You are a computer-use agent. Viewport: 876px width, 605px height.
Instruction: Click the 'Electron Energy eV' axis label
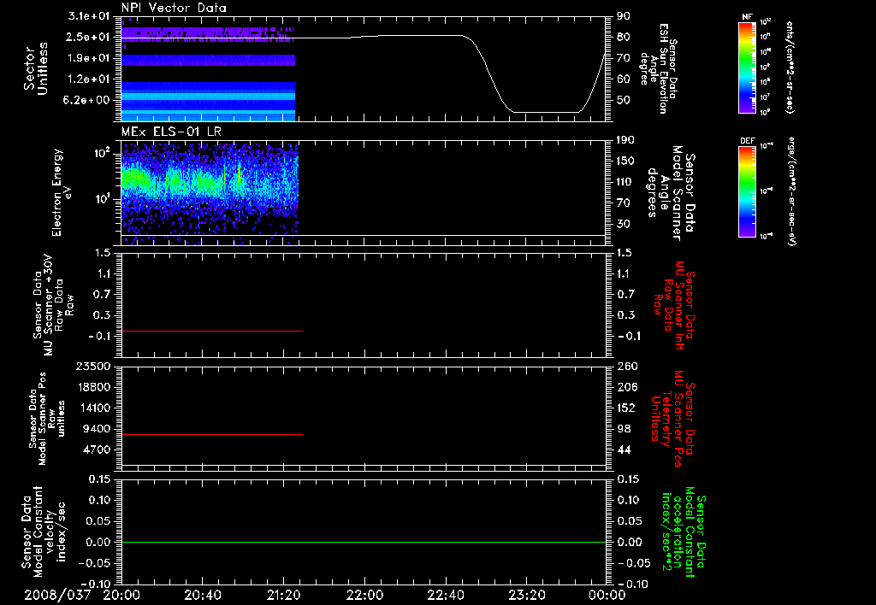point(62,192)
